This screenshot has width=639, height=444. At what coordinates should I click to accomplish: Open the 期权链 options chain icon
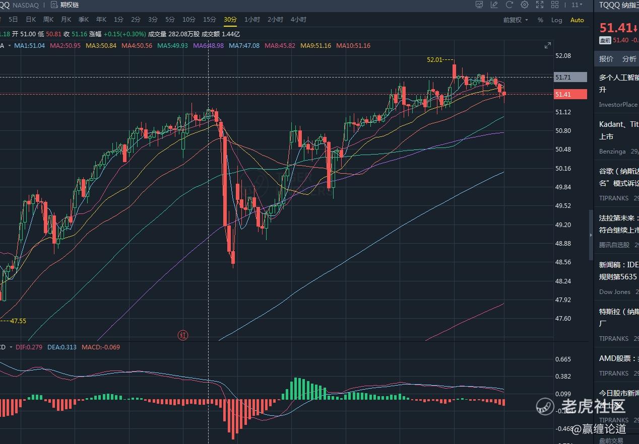[x=54, y=5]
